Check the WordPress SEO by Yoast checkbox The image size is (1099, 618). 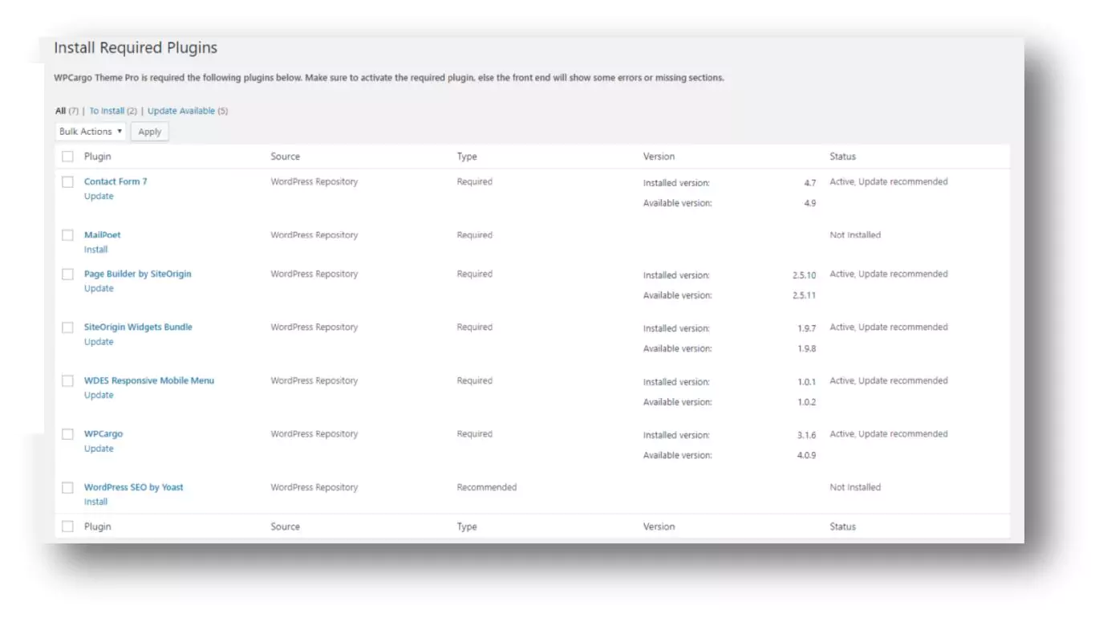coord(68,487)
